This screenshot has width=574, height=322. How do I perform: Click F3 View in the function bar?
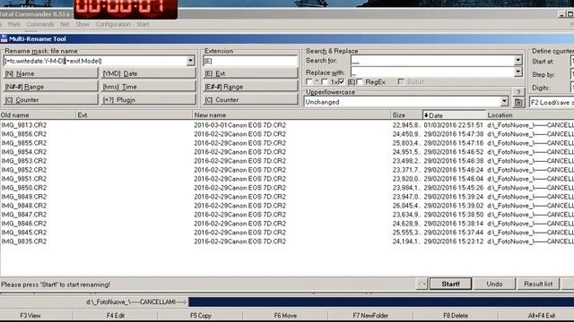pos(30,316)
